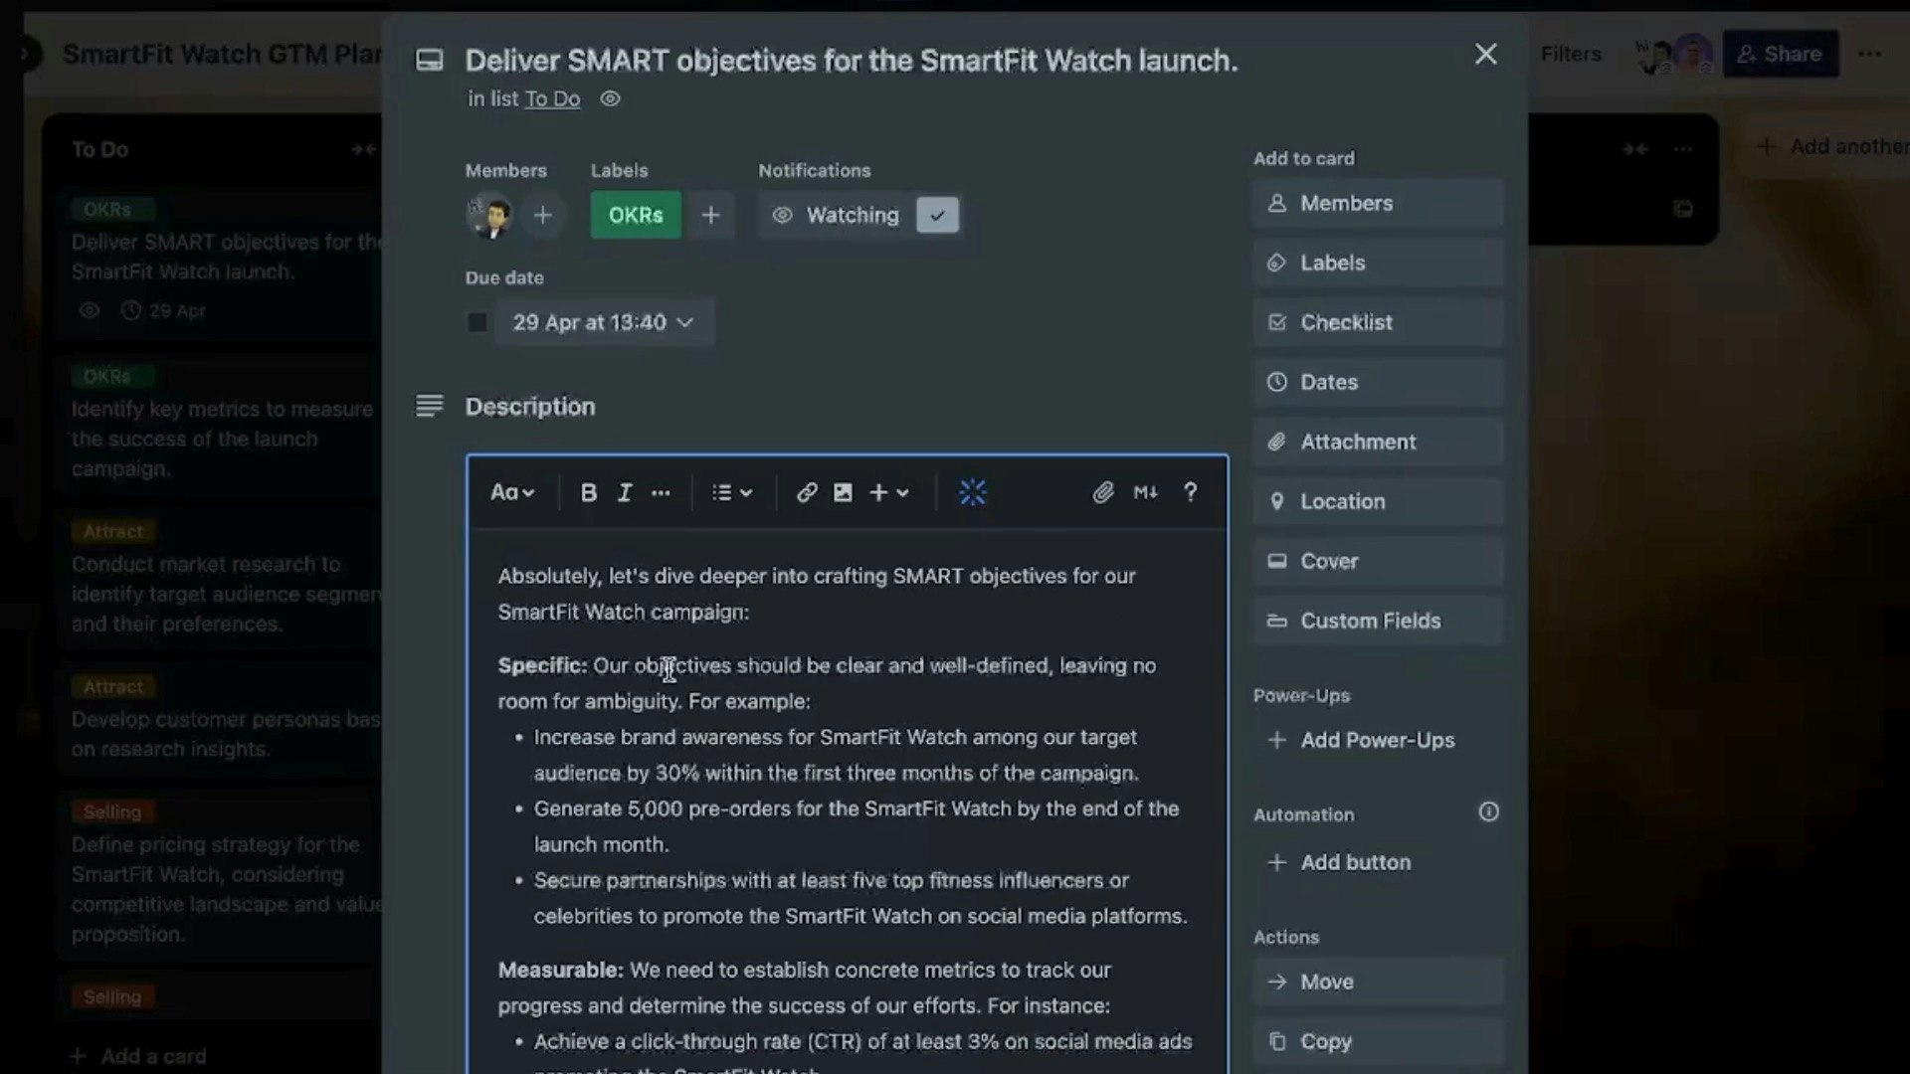Screen dimensions: 1910x1074
Task: Mark the due date checkbox as complete
Action: (x=477, y=322)
